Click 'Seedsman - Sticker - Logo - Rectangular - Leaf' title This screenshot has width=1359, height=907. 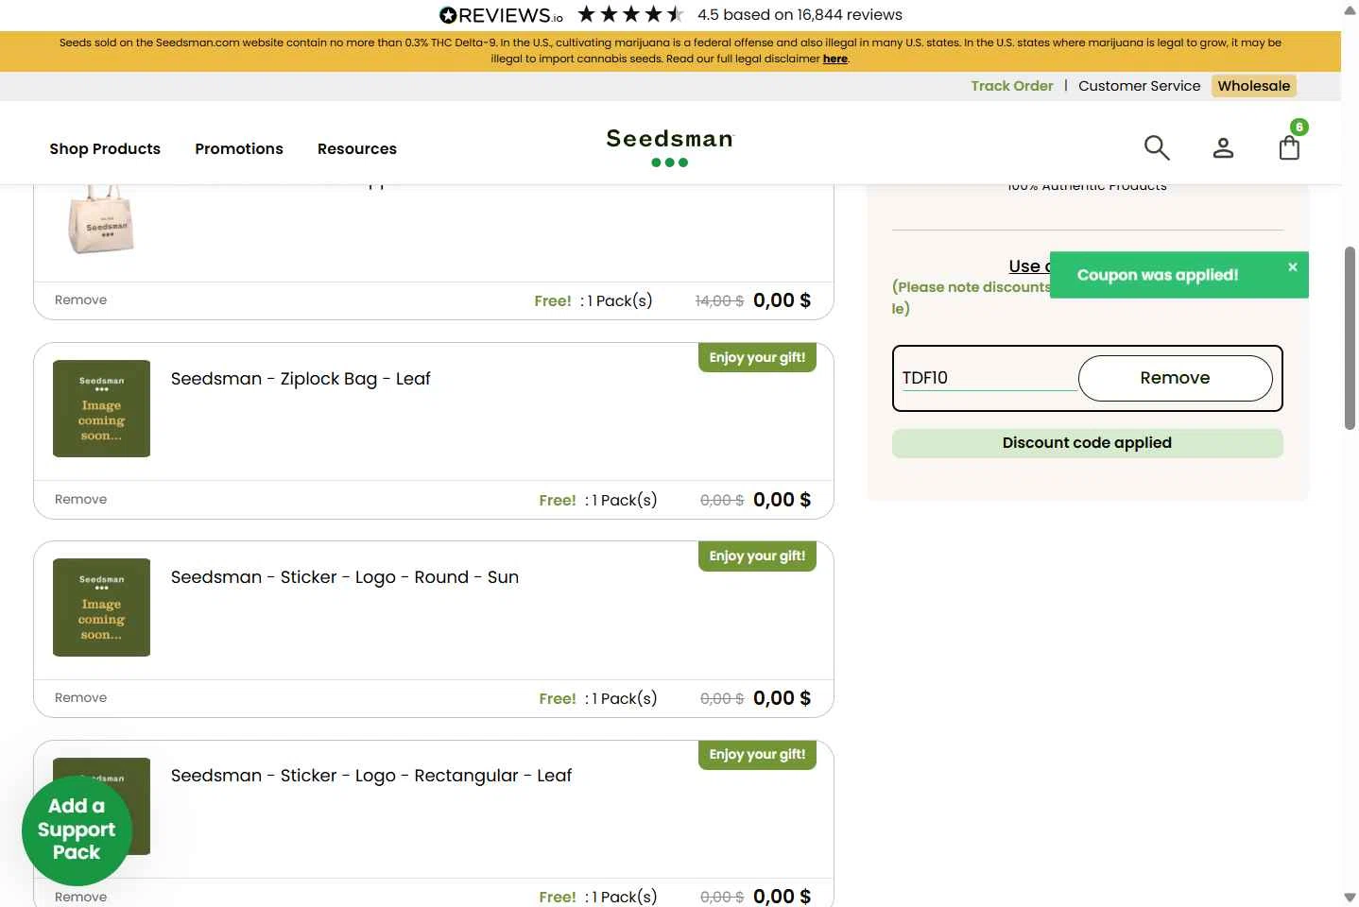tap(371, 776)
